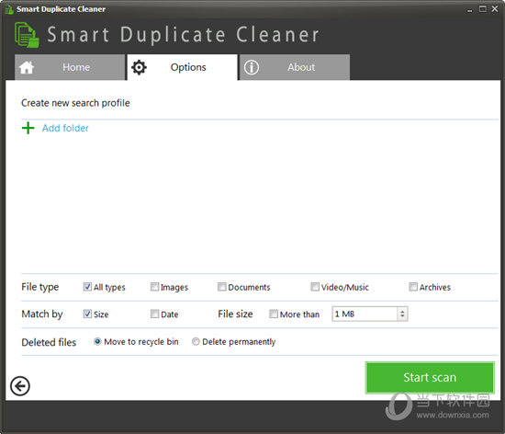Select Move to recycle bin radio button
Viewport: 505px width, 434px height.
(97, 341)
